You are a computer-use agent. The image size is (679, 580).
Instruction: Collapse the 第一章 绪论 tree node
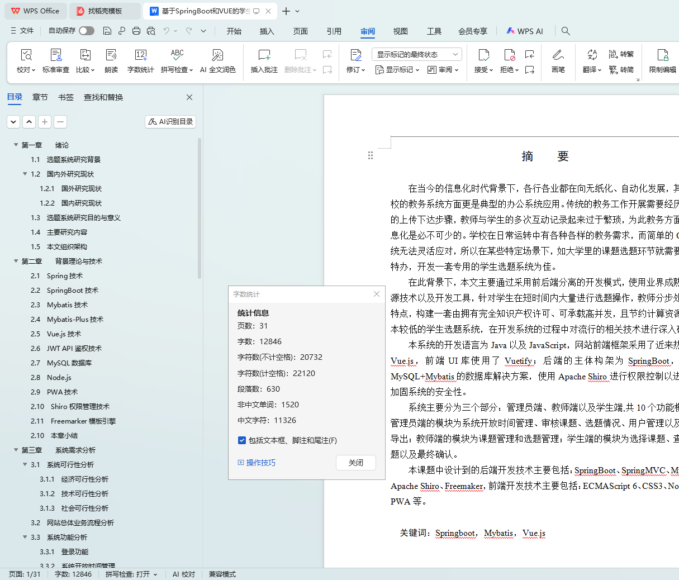(16, 145)
